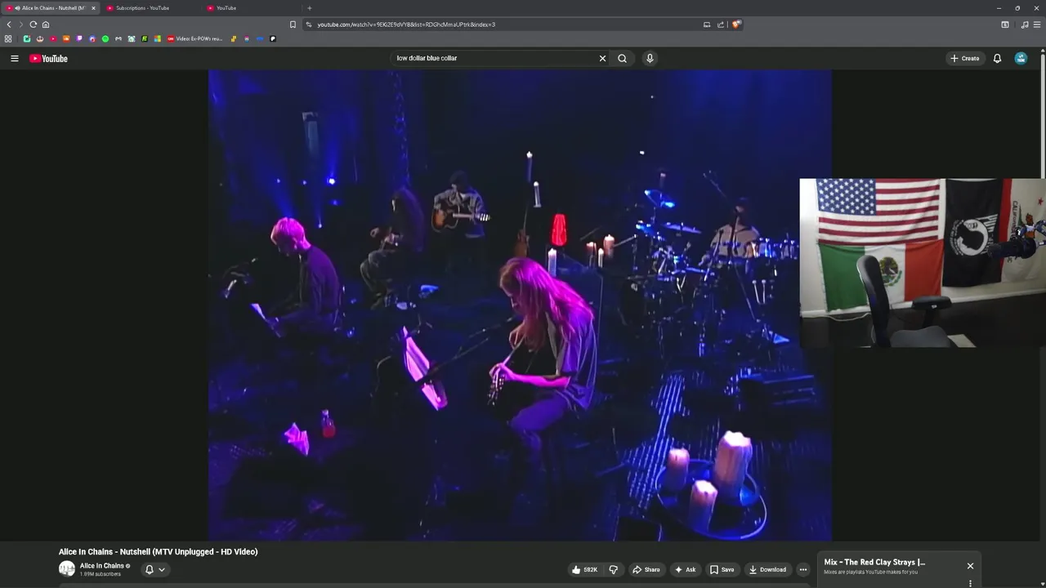Select the Alice In Chains - Nutshell tab
The image size is (1046, 588).
tap(49, 8)
